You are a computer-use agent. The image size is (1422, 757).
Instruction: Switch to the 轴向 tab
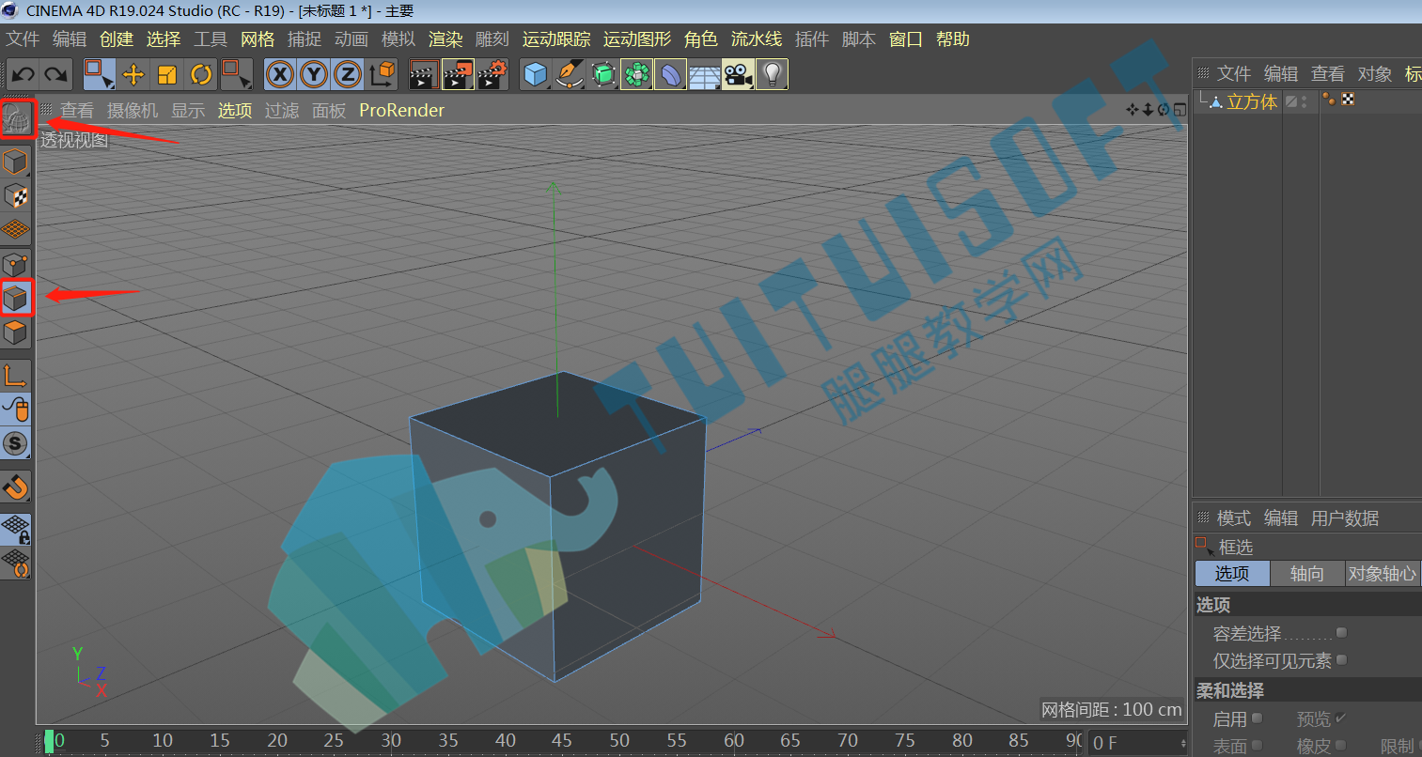click(1306, 574)
